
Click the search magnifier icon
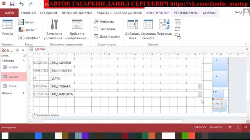click(25, 56)
